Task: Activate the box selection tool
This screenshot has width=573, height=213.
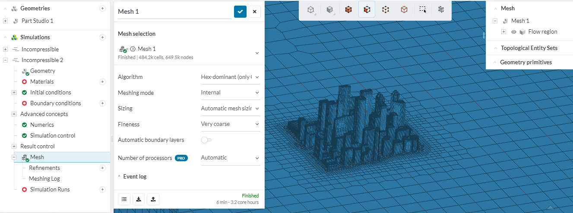Action: coord(423,9)
